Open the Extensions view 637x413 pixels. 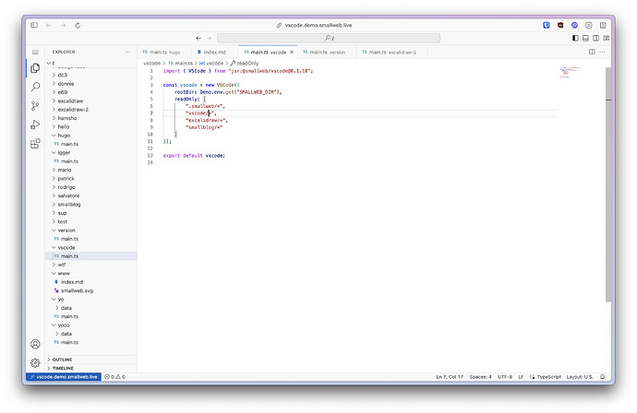pos(35,144)
